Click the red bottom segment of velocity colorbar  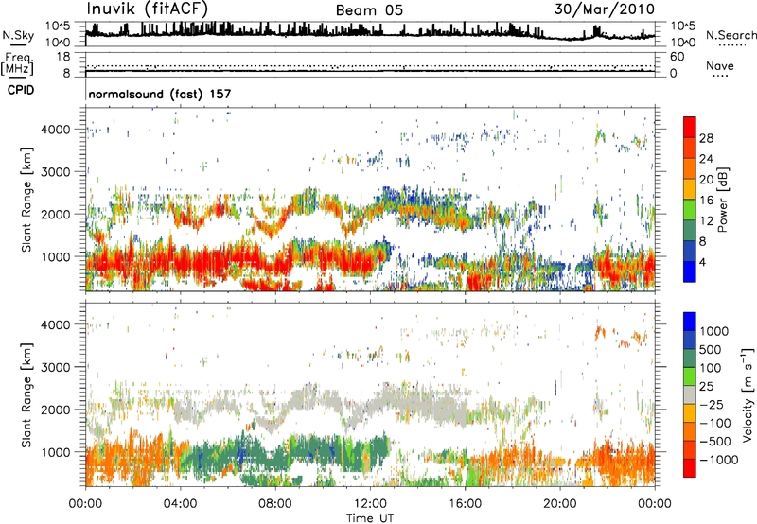tap(690, 468)
